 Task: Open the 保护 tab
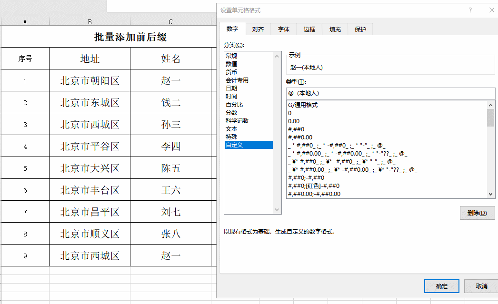pyautogui.click(x=360, y=29)
